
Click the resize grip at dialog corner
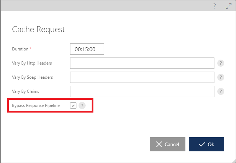234,161
